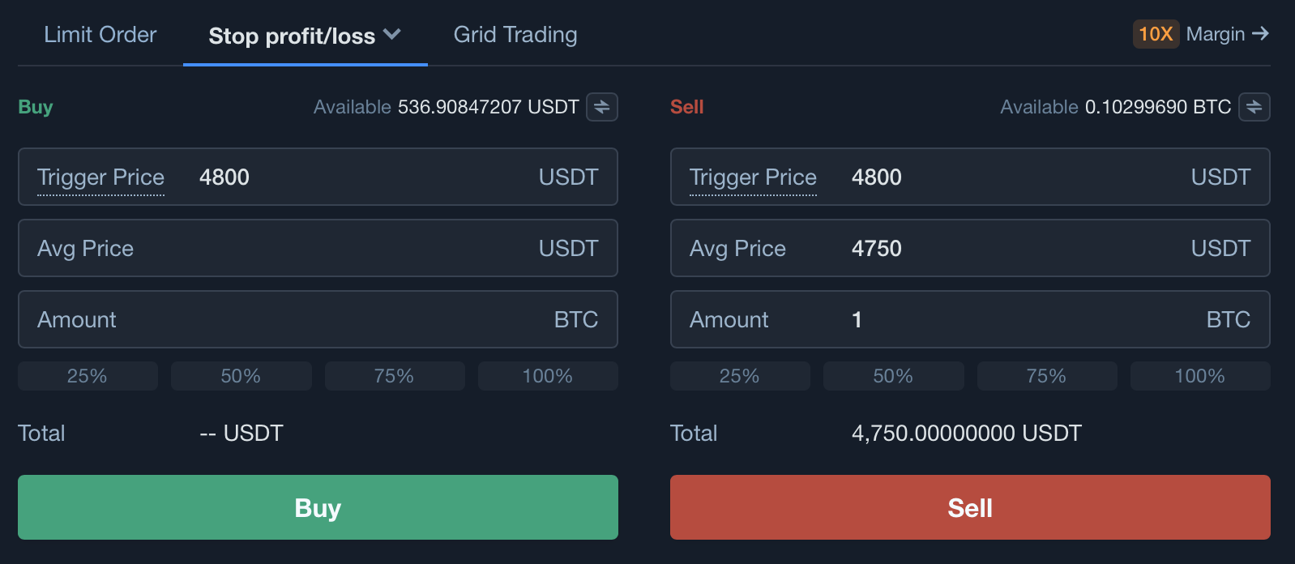Click the USDT transfer icon beside Buy available balance
This screenshot has height=564, width=1295.
click(602, 107)
